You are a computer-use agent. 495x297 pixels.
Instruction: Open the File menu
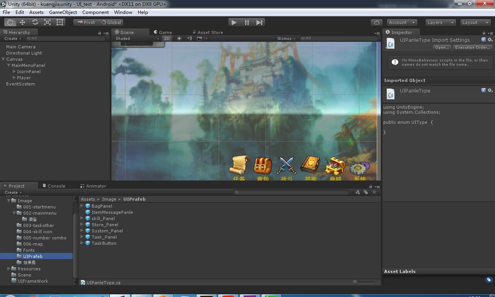pyautogui.click(x=7, y=12)
